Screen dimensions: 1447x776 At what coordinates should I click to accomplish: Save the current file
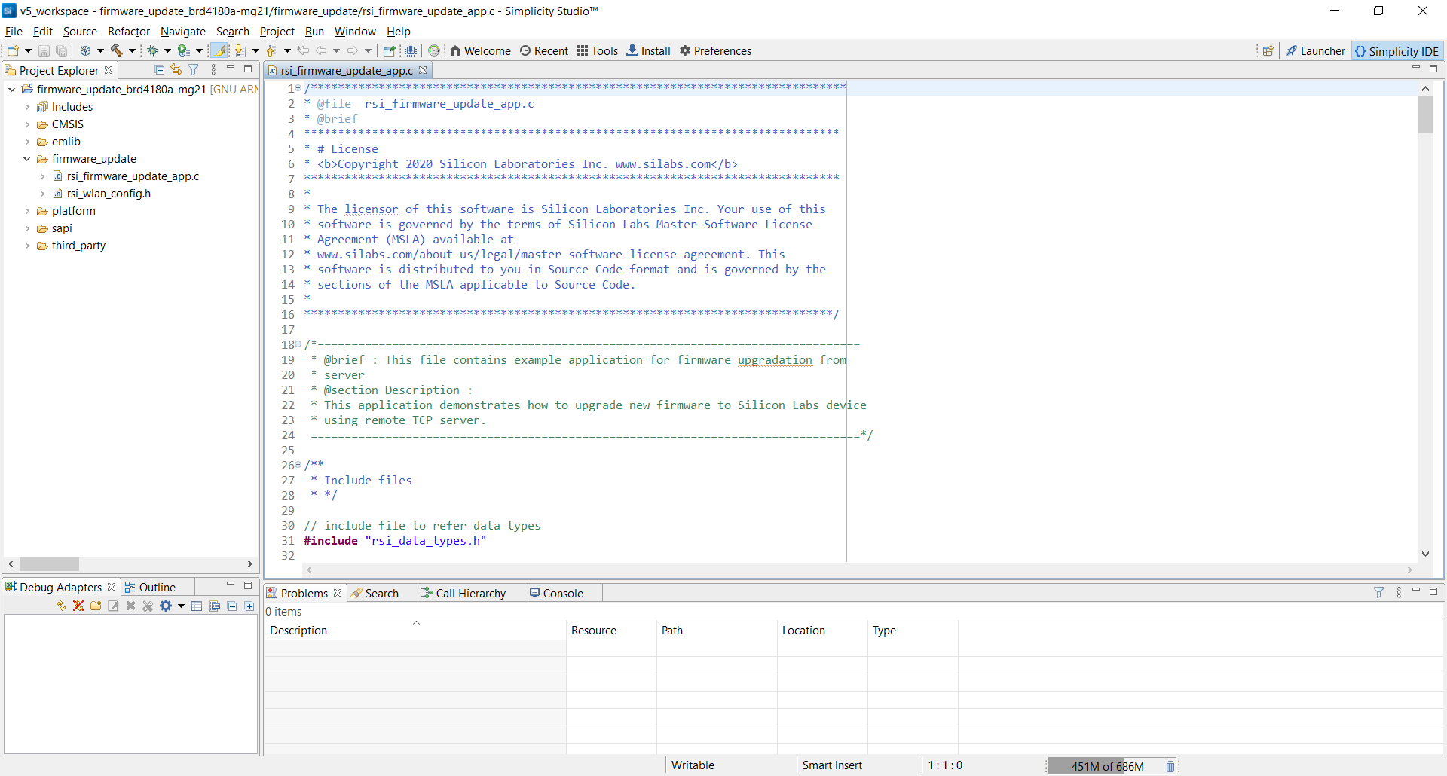coord(43,50)
